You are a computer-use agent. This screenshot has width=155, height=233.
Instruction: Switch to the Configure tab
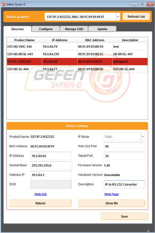(46, 29)
